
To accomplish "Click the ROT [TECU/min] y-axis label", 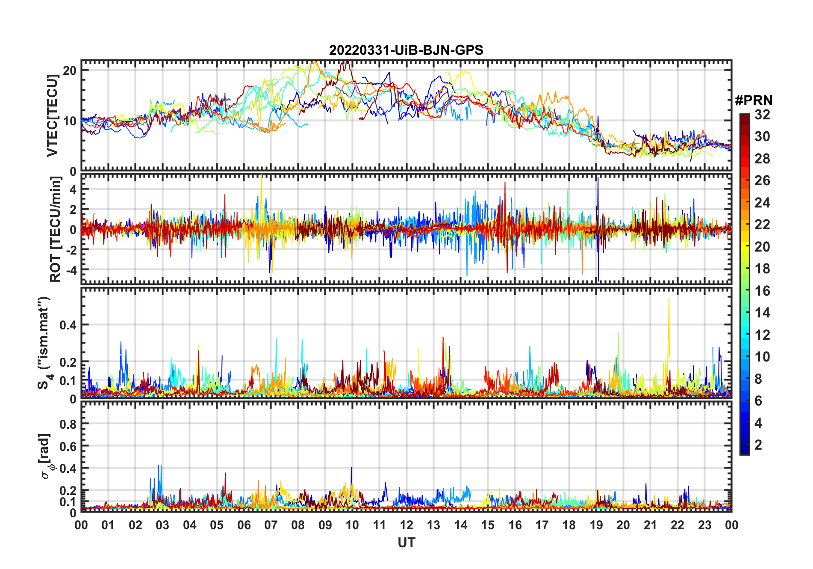I will point(56,229).
